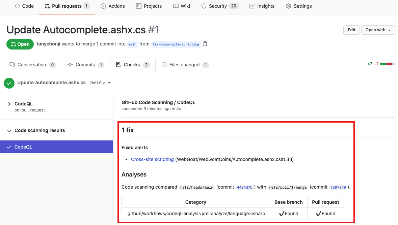The image size is (398, 225).
Task: Open commit 4494d7b link
Action: tap(244, 187)
